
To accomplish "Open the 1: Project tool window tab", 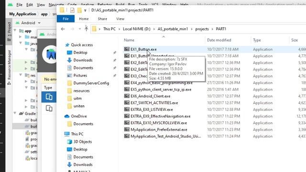I will (9, 32).
